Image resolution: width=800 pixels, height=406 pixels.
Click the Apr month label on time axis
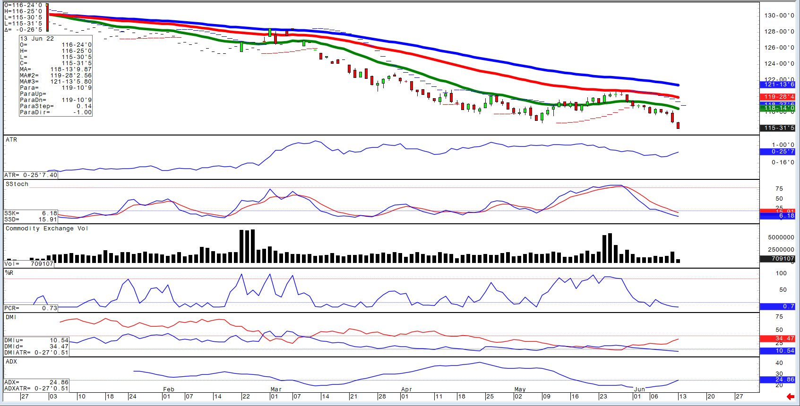coord(406,389)
